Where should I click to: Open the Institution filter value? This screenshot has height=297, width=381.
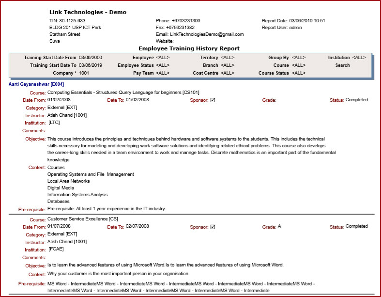[x=359, y=58]
